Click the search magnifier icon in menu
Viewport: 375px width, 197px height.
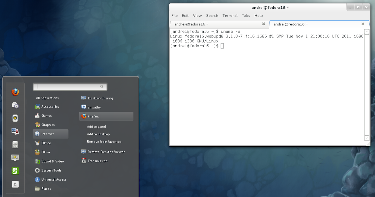pos(102,87)
